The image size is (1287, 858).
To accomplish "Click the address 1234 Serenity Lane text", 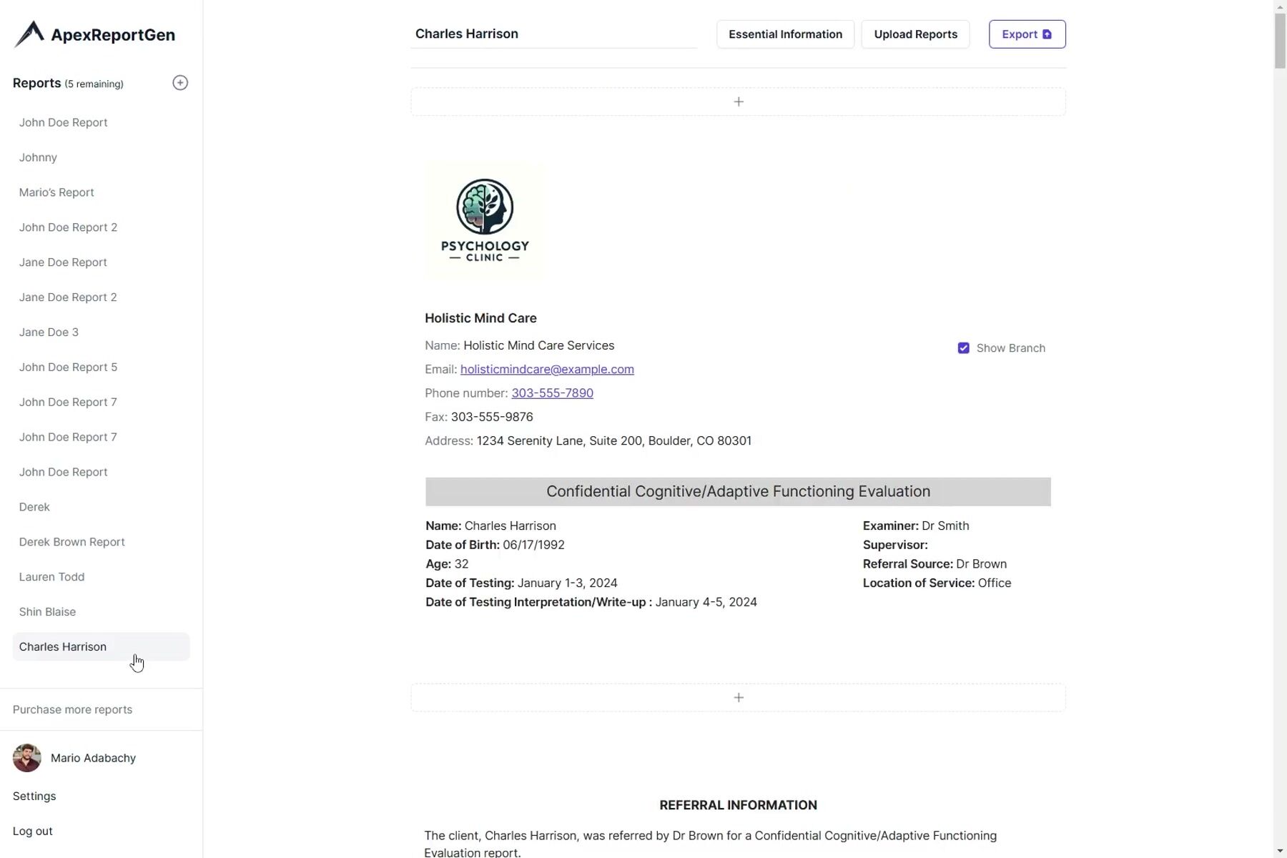I will 614,441.
